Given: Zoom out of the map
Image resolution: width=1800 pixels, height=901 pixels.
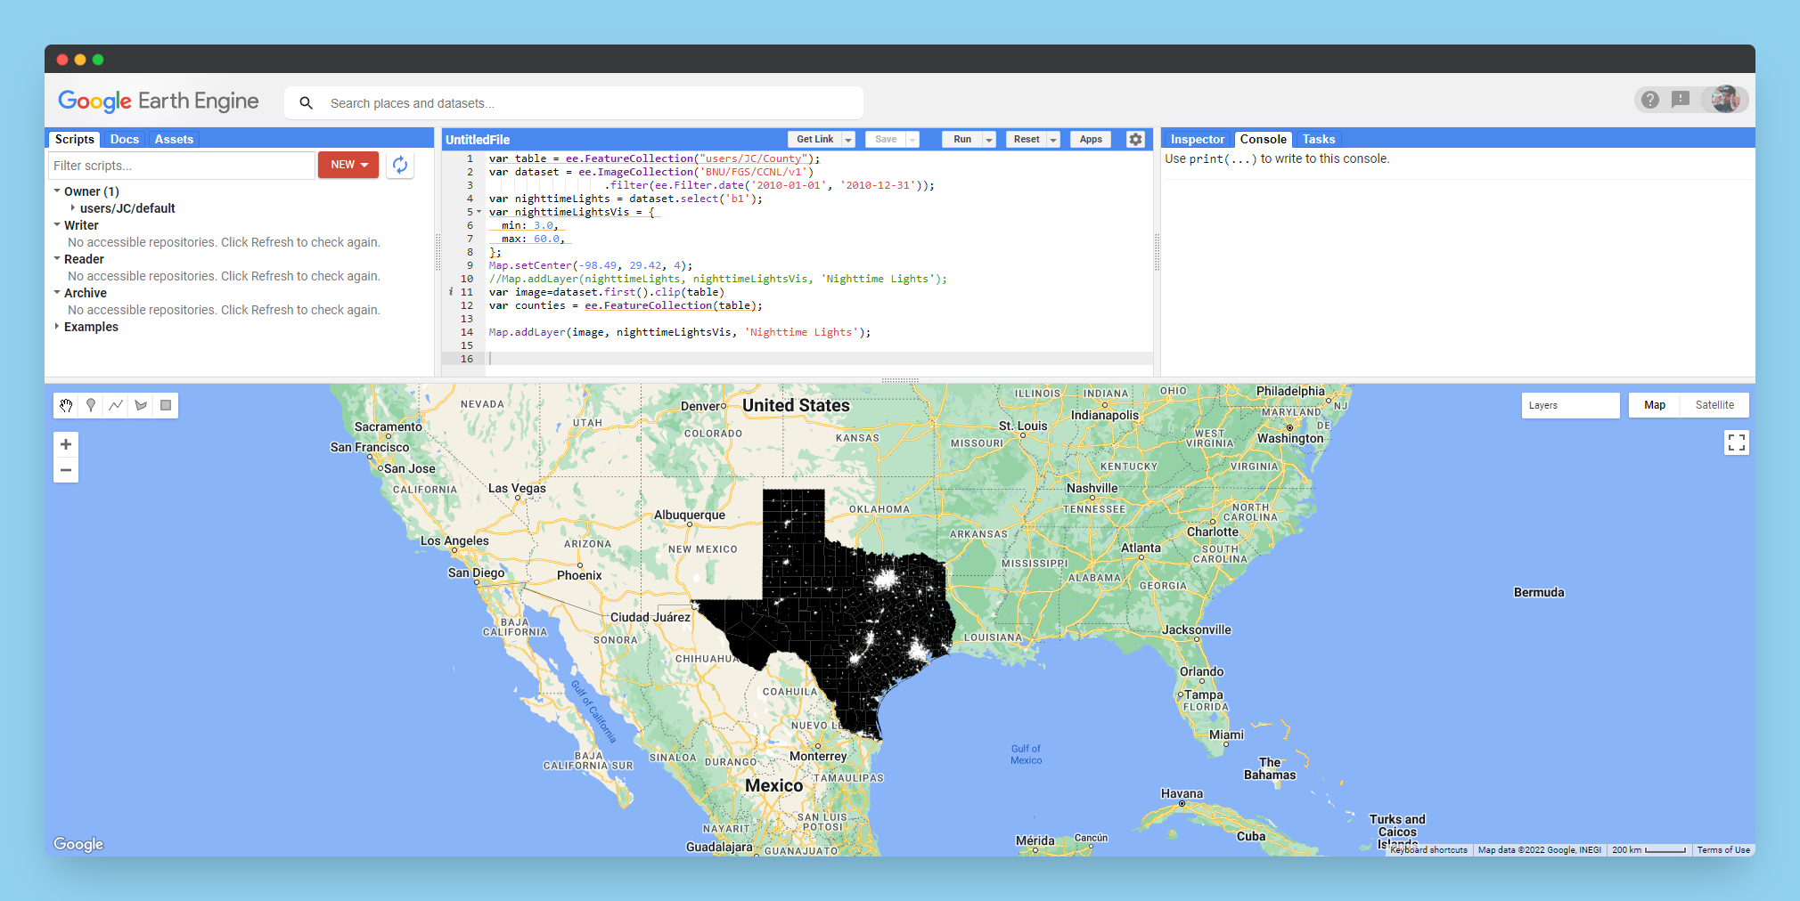Looking at the screenshot, I should pyautogui.click(x=66, y=470).
